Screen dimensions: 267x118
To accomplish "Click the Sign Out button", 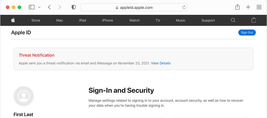I will 247,33.
